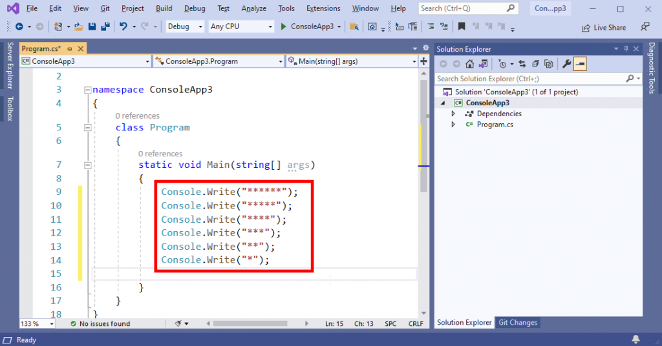Screen dimensions: 662x346
Task: Click the Search Solution Explorer field
Action: click(x=530, y=79)
